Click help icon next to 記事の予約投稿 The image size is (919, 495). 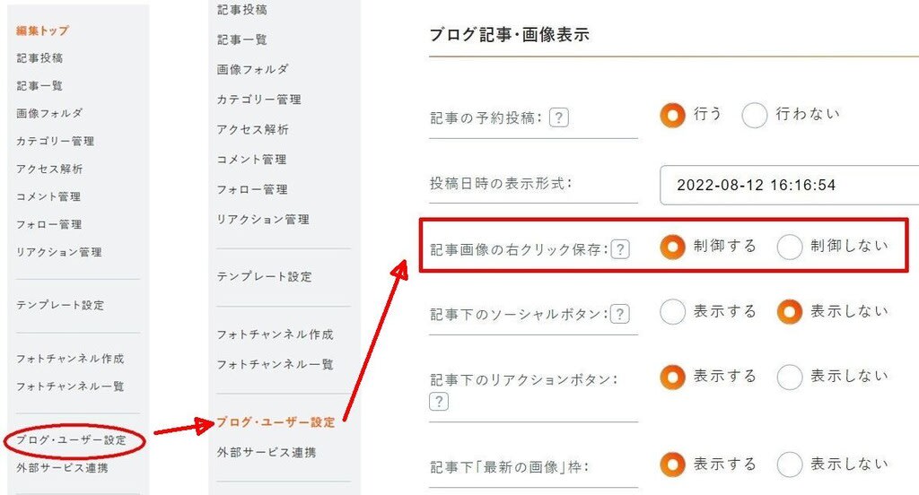[558, 117]
